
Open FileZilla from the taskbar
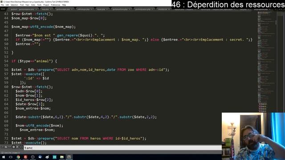click(25, 157)
